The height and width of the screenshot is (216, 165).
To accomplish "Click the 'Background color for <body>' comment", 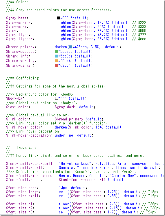I will click(x=41, y=94).
